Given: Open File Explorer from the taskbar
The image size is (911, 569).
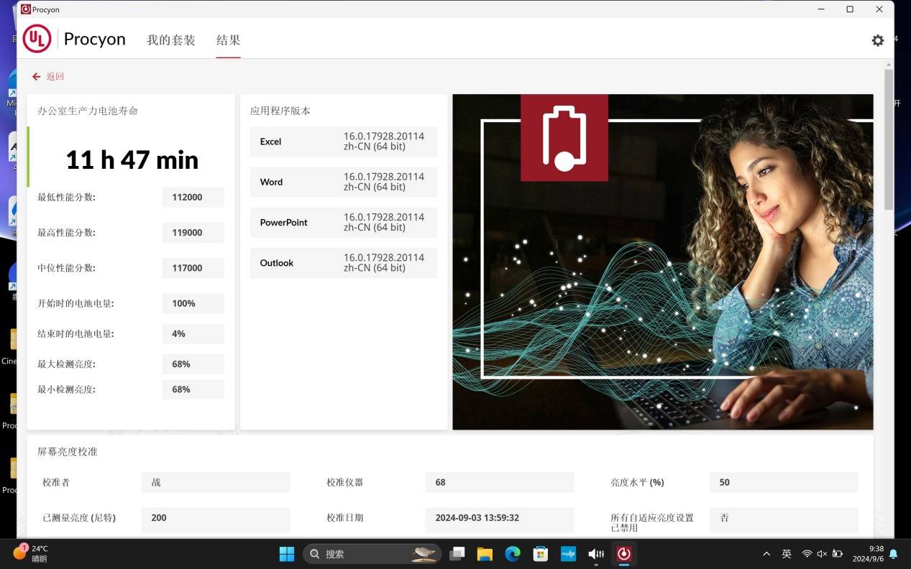Looking at the screenshot, I should pyautogui.click(x=485, y=554).
